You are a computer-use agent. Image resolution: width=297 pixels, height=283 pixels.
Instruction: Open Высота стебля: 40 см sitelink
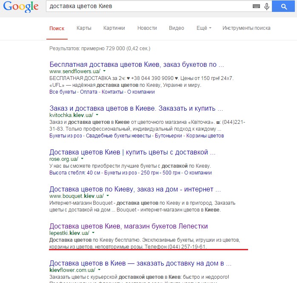pos(75,173)
